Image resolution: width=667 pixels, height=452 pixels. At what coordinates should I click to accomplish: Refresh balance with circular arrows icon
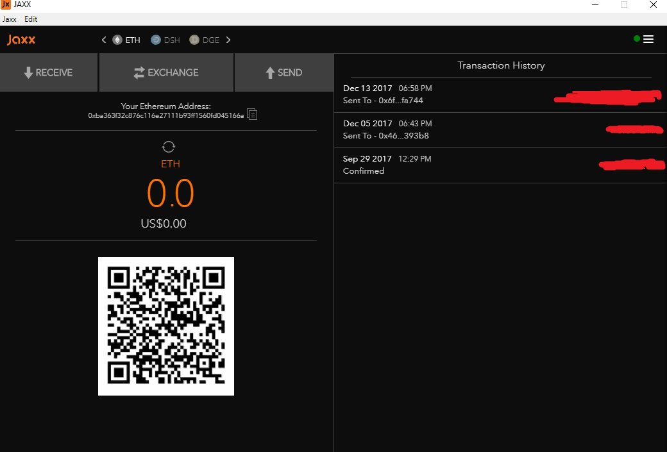coord(169,147)
